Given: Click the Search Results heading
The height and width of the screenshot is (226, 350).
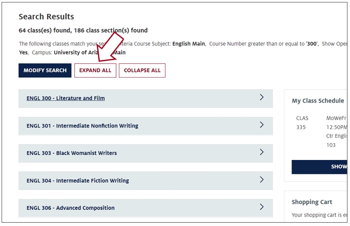Looking at the screenshot, I should (x=47, y=17).
